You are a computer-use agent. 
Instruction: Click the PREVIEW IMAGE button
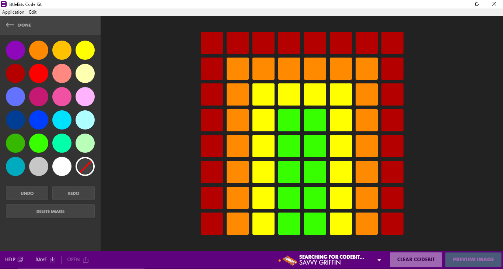[x=473, y=260]
